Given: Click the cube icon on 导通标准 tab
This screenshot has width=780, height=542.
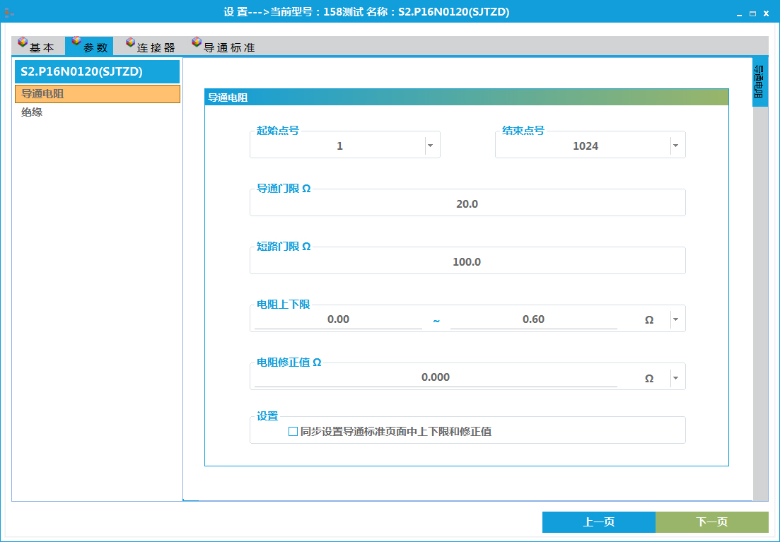Looking at the screenshot, I should [x=196, y=42].
